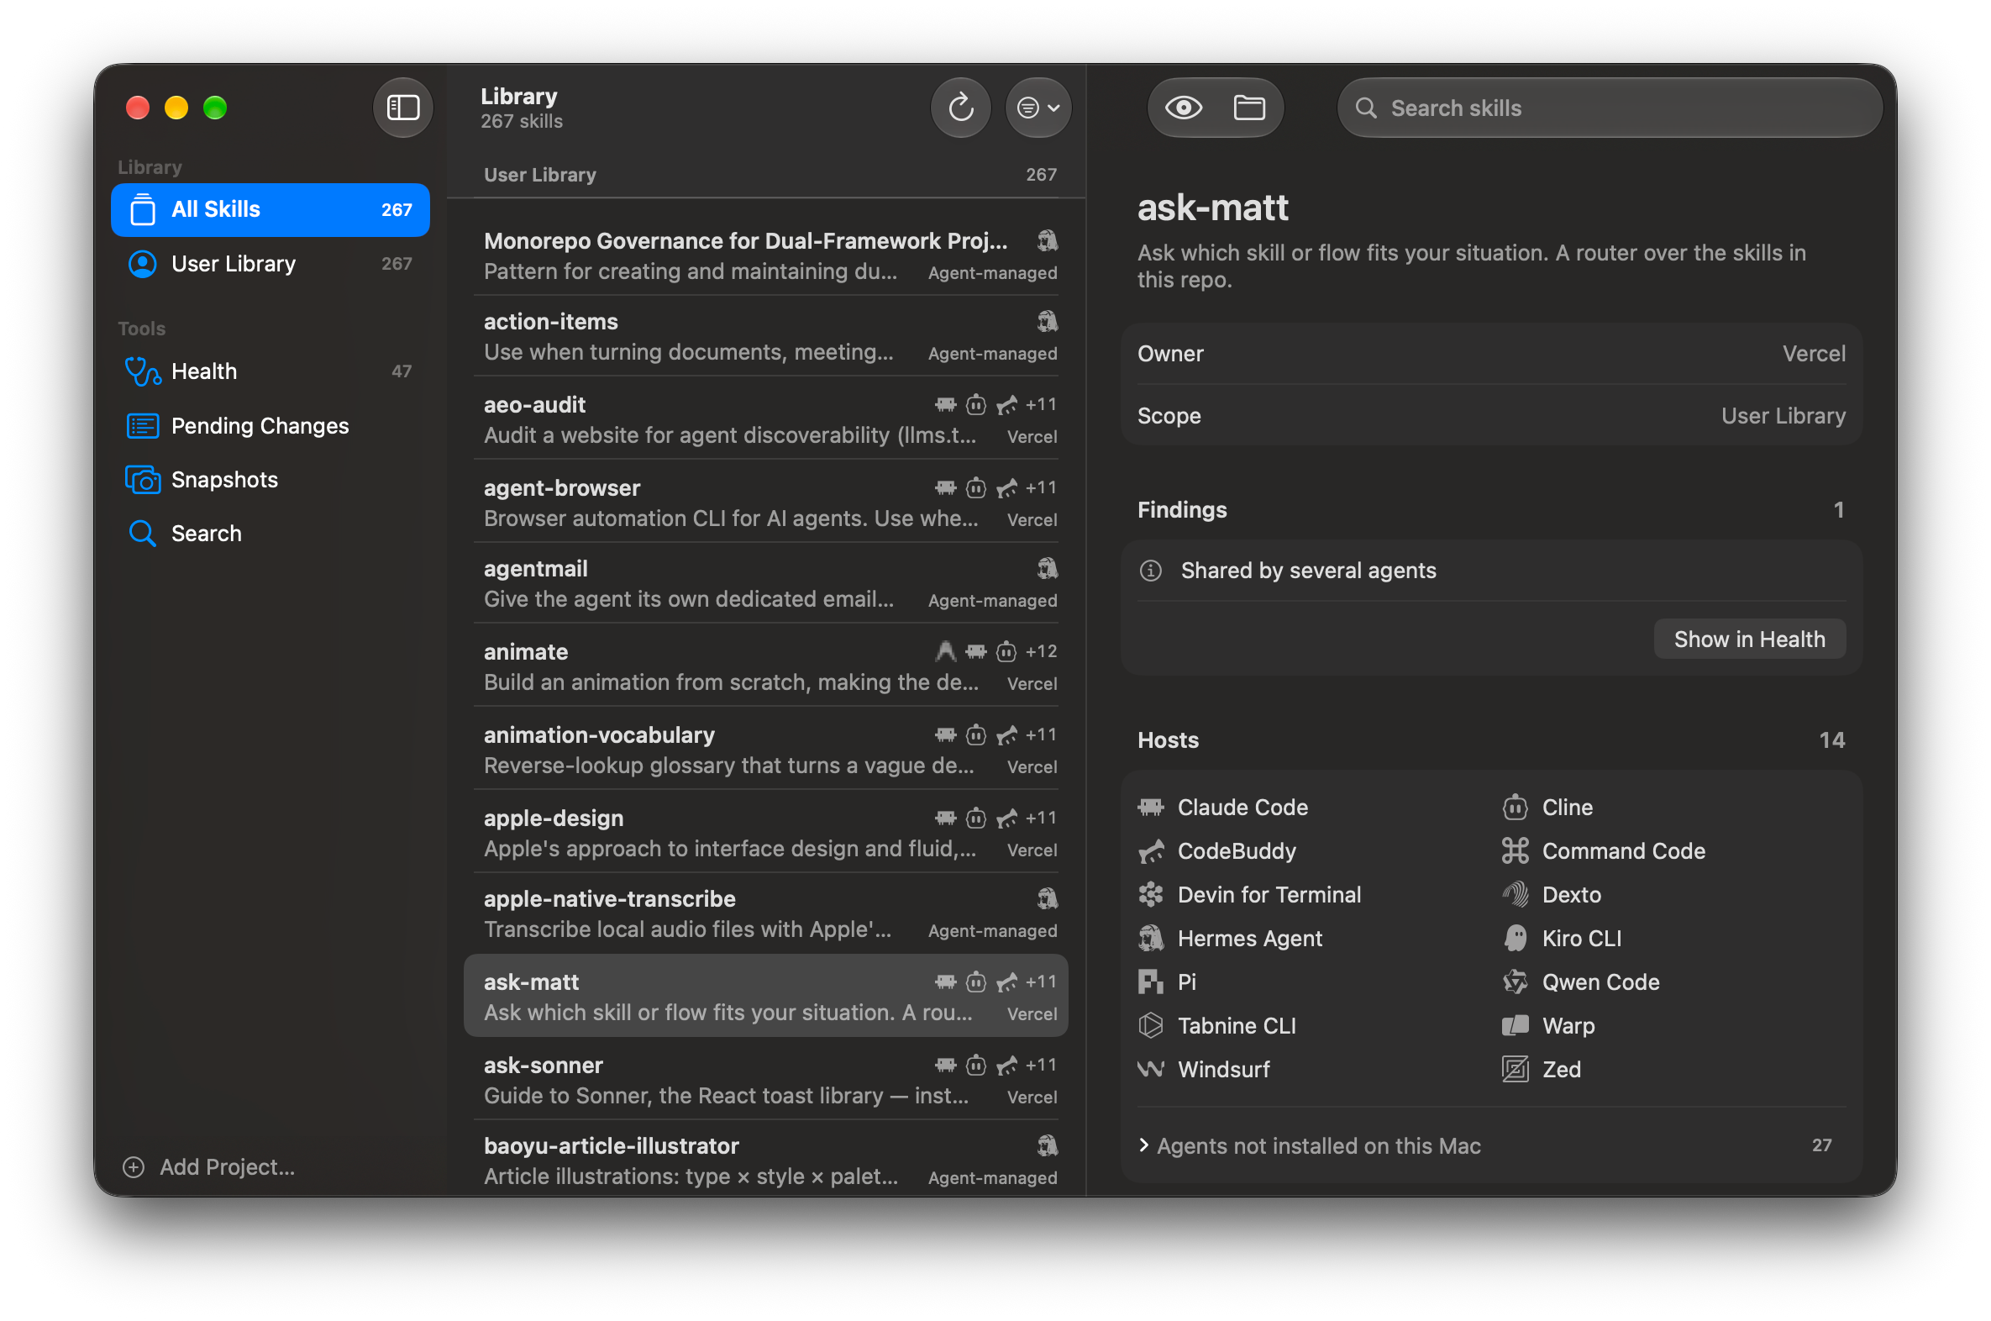Select apple-native-transcribe skill
The image size is (1991, 1321).
pyautogui.click(x=765, y=914)
